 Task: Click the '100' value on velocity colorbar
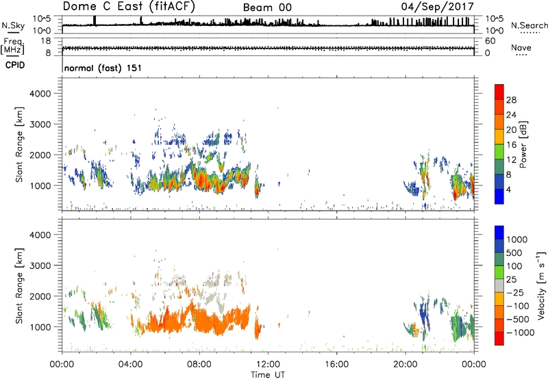pos(516,266)
